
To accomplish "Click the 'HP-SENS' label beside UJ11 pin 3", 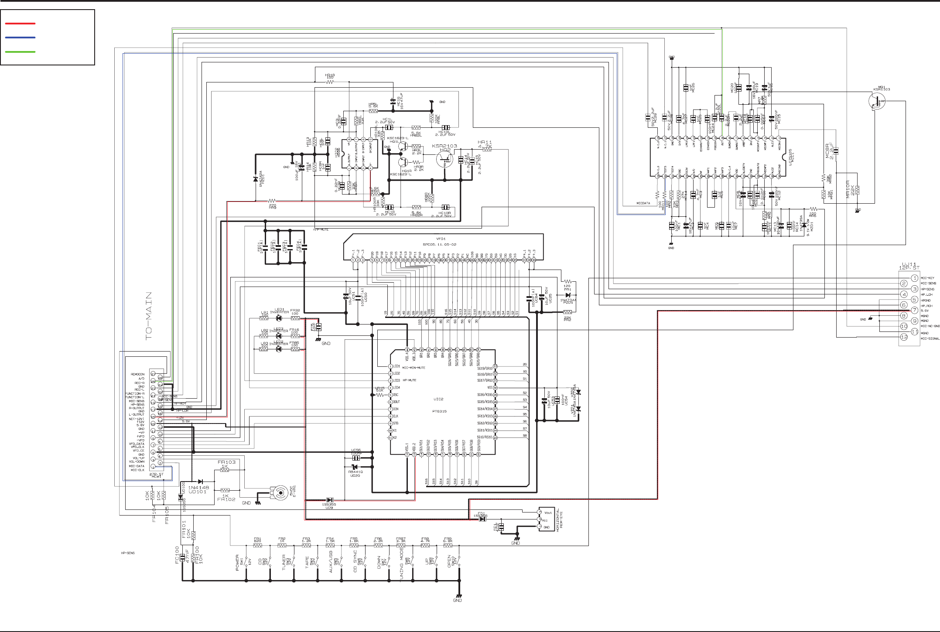I will (x=928, y=289).
